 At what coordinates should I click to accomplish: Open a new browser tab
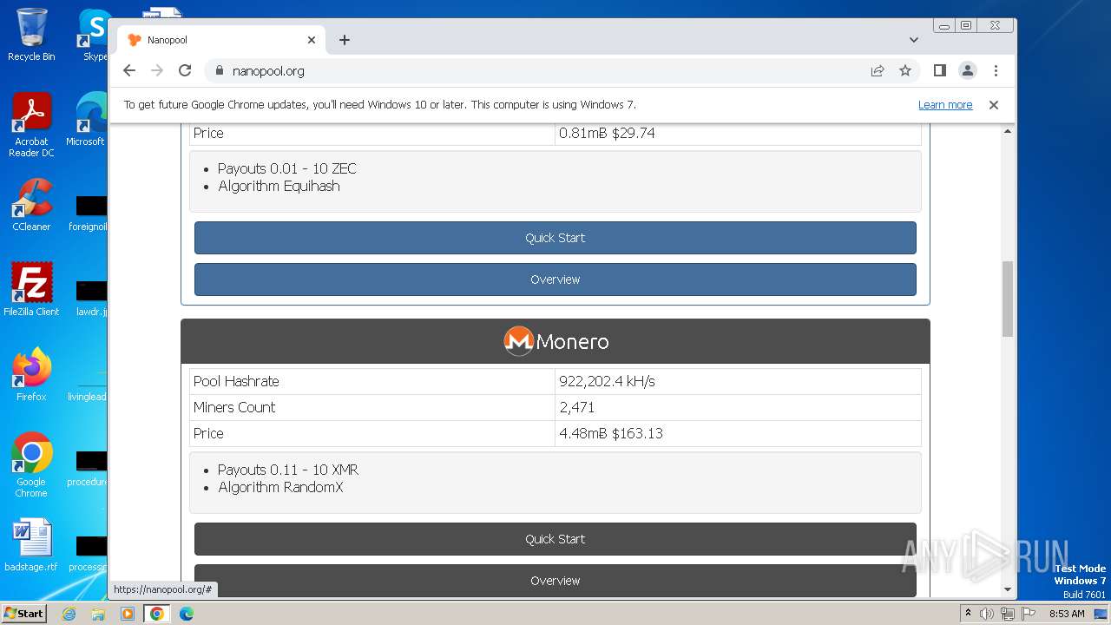(345, 40)
